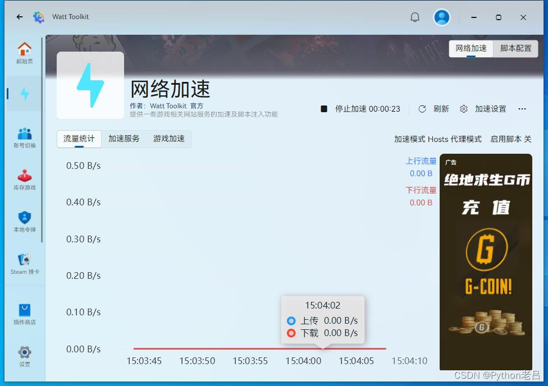Click the 0.30 B/s axis label
Viewport: 548px width, 386px height.
pos(83,239)
